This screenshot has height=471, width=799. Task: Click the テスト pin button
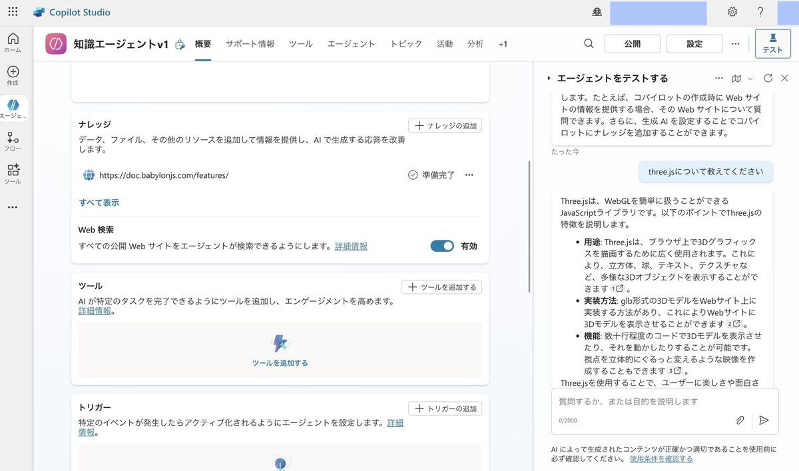click(x=772, y=43)
